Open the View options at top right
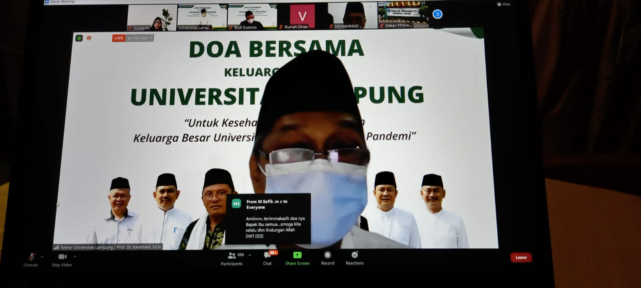Image resolution: width=641 pixels, height=288 pixels. [x=504, y=4]
